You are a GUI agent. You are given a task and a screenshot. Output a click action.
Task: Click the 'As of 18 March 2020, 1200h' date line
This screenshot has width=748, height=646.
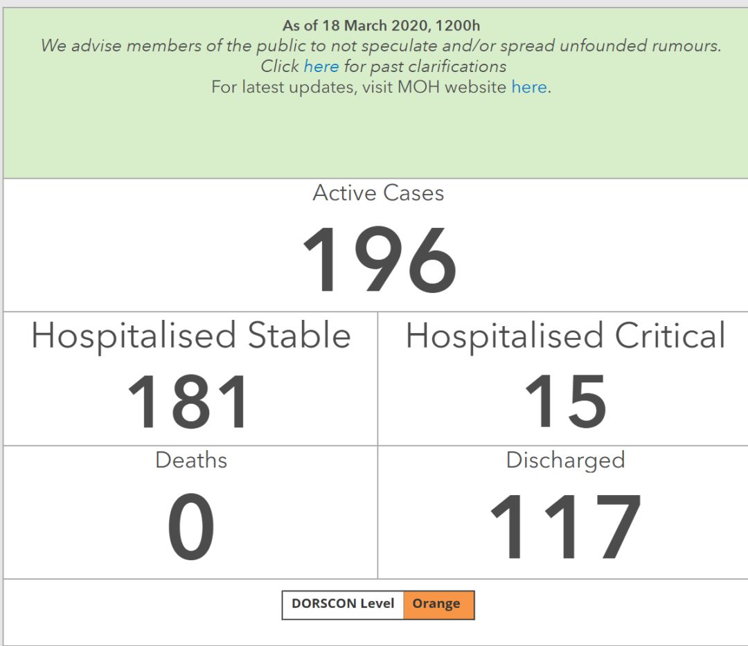pyautogui.click(x=381, y=26)
